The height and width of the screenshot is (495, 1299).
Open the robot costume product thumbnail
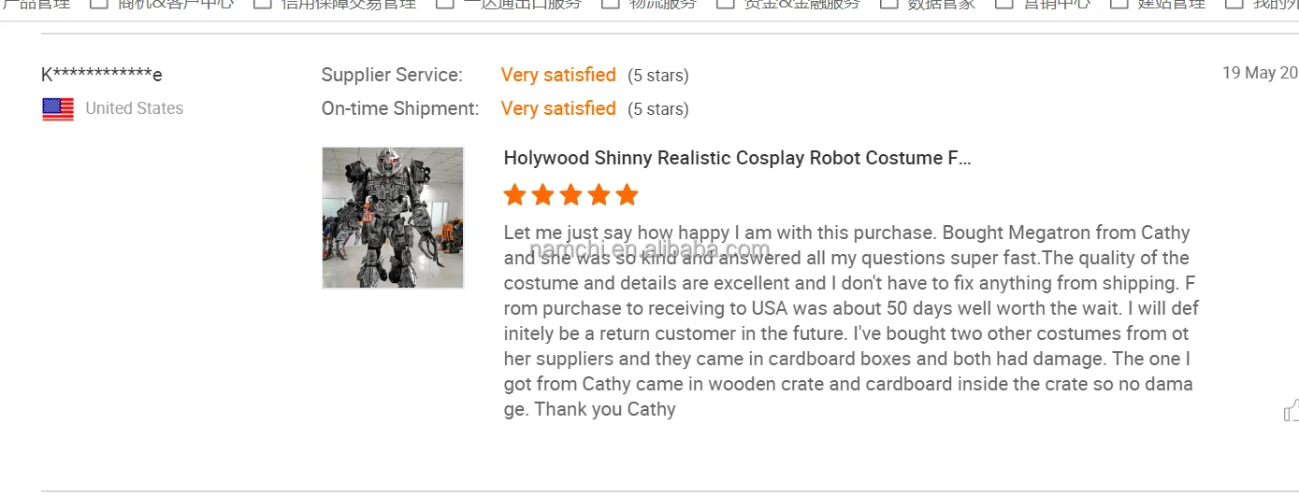coord(393,218)
